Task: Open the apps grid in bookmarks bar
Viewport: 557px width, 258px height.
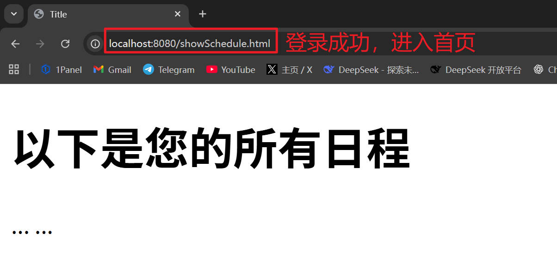Action: pos(14,70)
